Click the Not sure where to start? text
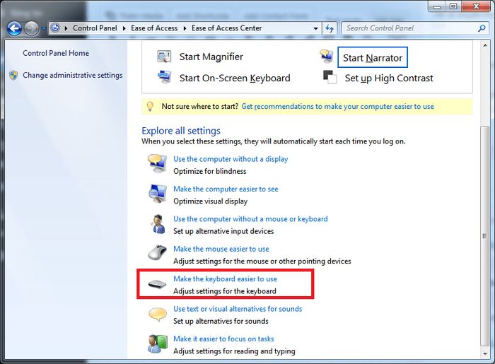 200,106
